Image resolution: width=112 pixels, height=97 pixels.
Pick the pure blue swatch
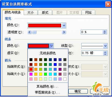click(x=55, y=64)
